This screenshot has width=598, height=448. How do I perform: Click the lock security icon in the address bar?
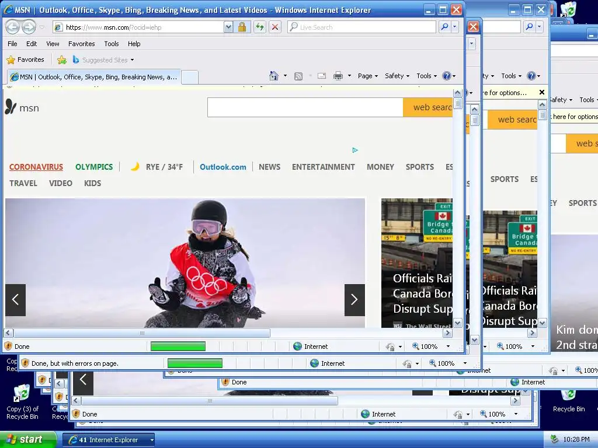click(x=242, y=27)
